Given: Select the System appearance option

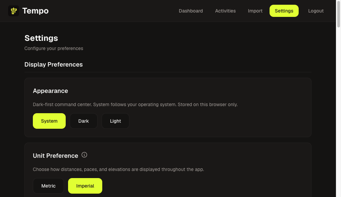Looking at the screenshot, I should (x=49, y=121).
